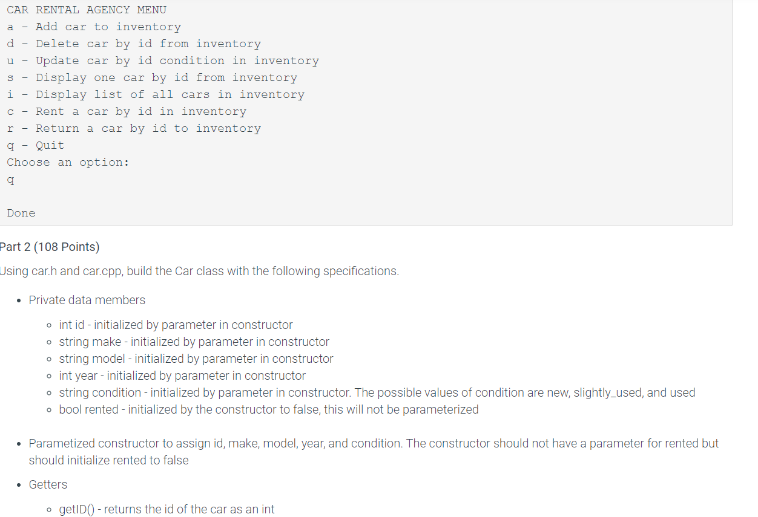Select the 'int id' data member line
This screenshot has width=758, height=517.
click(x=176, y=325)
